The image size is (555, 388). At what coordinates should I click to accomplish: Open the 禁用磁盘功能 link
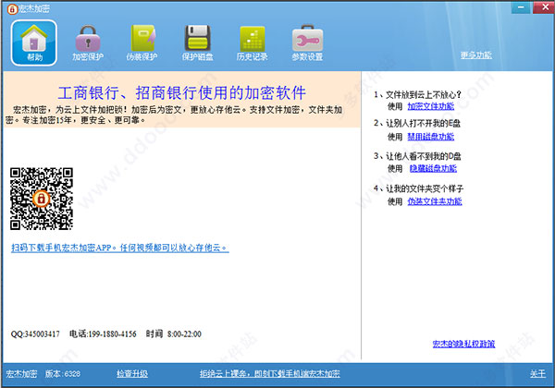click(x=431, y=137)
